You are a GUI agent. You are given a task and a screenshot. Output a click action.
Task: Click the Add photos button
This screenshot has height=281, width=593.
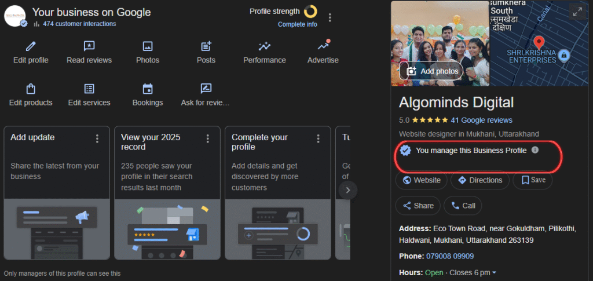click(433, 71)
